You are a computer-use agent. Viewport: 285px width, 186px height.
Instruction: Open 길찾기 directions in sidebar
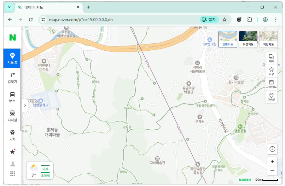click(x=12, y=77)
